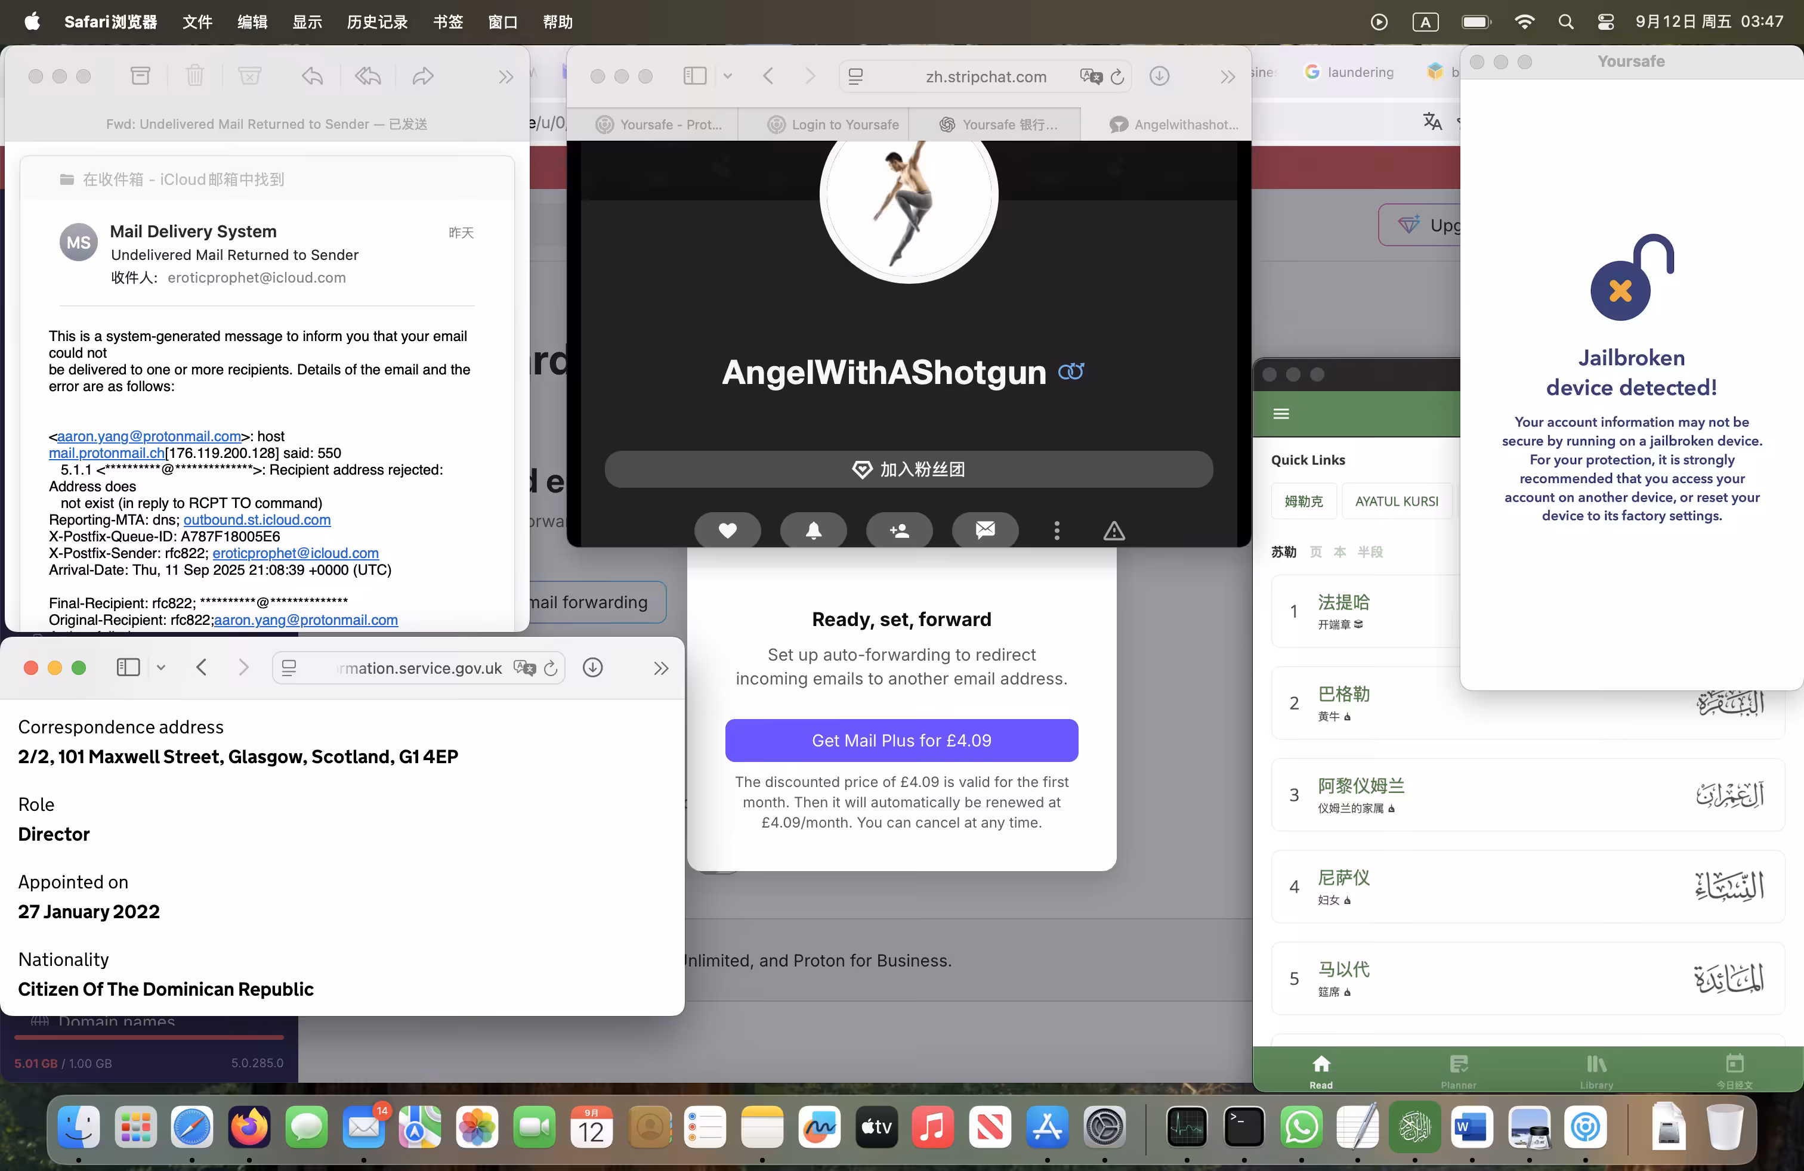The image size is (1804, 1171).
Task: Open downloads in gov.uk Safari window
Action: tap(593, 667)
